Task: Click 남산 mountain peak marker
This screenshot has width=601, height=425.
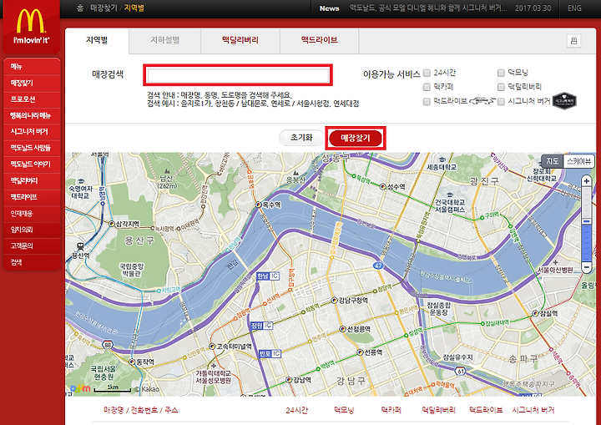Action: (x=167, y=171)
